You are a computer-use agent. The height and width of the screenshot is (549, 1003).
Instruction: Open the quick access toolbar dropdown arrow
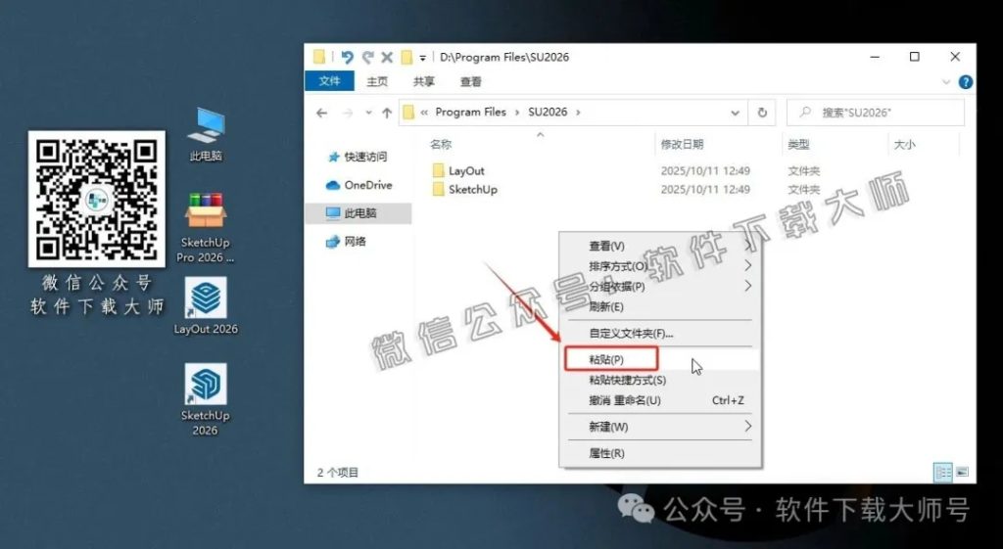coord(423,58)
